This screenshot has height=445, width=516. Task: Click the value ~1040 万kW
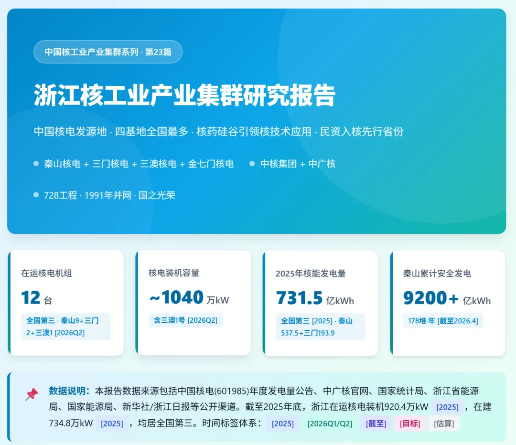(x=189, y=297)
